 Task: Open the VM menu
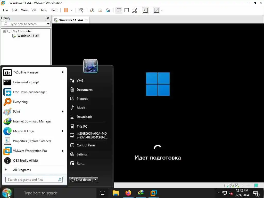(x=34, y=10)
